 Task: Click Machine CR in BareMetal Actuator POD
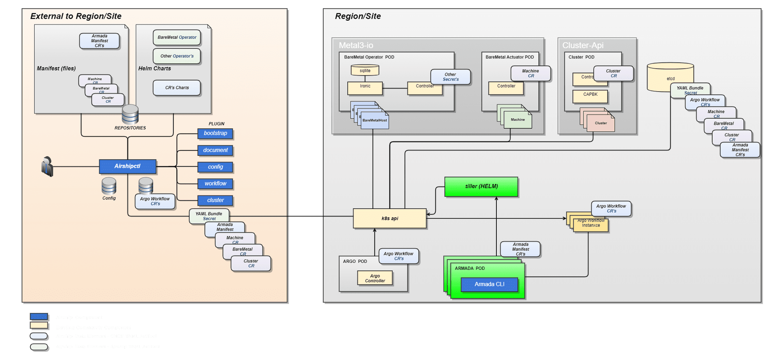coord(531,73)
